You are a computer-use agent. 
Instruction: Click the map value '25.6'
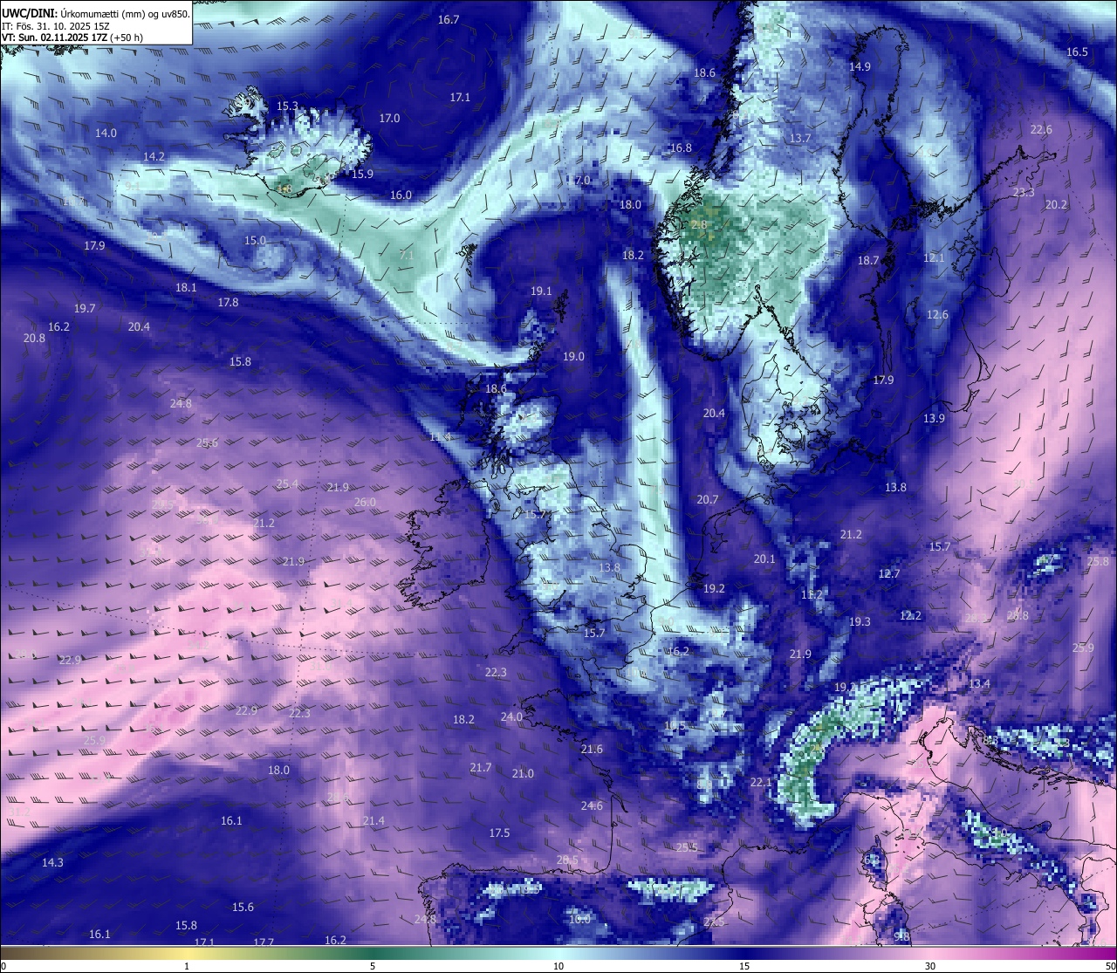pos(207,442)
